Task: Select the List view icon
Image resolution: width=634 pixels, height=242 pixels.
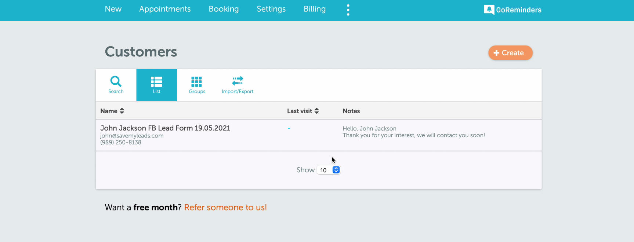Action: [x=156, y=85]
